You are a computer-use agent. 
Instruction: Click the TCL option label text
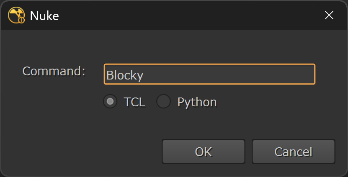134,102
